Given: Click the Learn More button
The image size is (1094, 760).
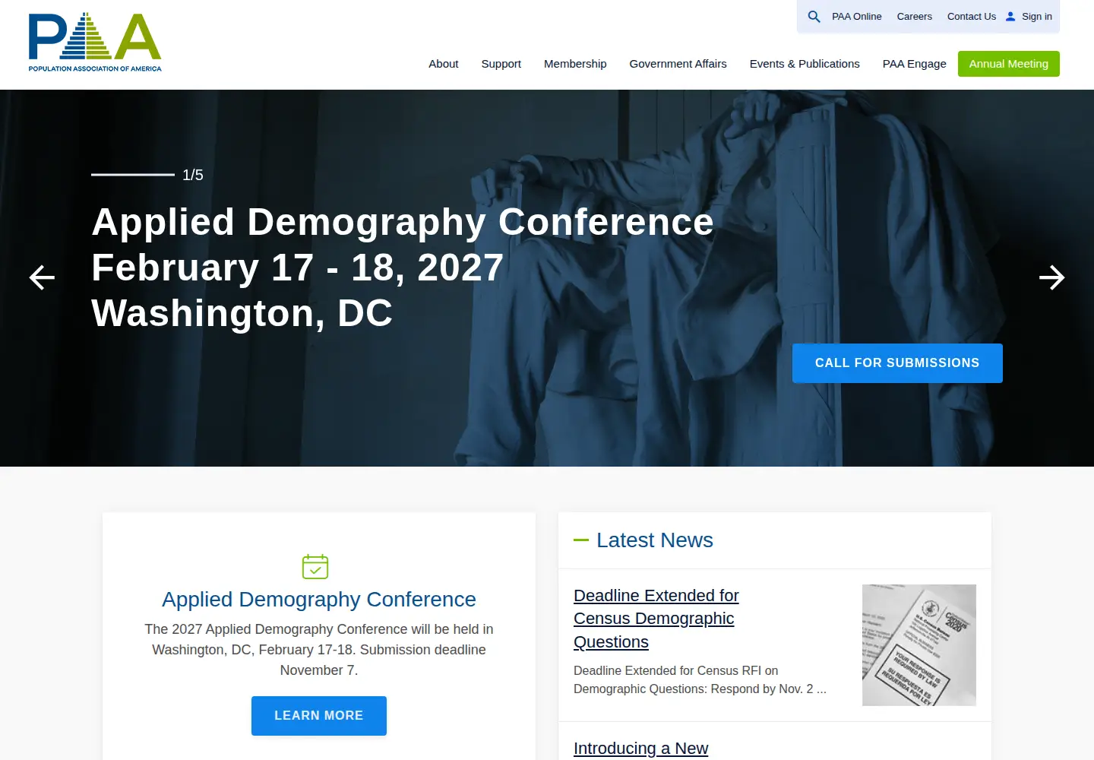Looking at the screenshot, I should click(x=319, y=716).
